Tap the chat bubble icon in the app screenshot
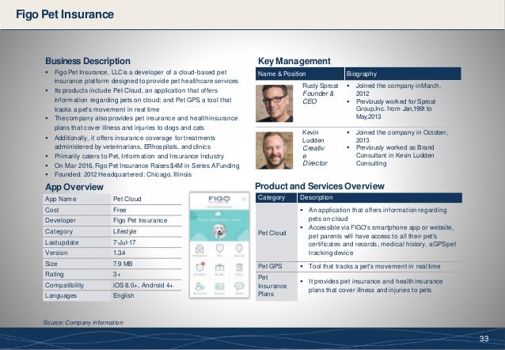This screenshot has height=350, width=505. click(x=239, y=286)
